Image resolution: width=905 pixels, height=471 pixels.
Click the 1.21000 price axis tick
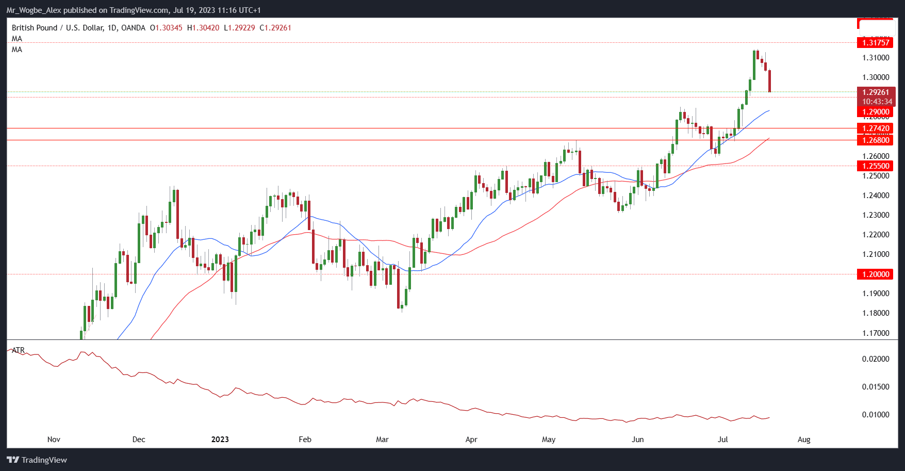tap(876, 254)
